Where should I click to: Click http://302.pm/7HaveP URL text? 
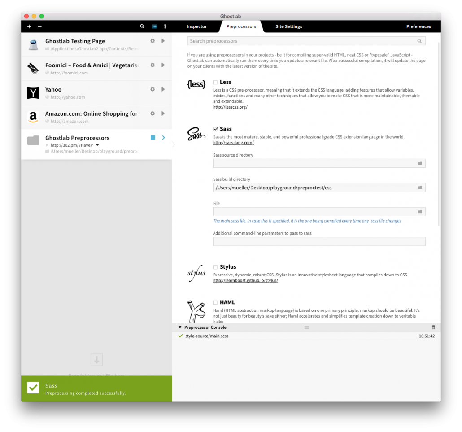72,145
